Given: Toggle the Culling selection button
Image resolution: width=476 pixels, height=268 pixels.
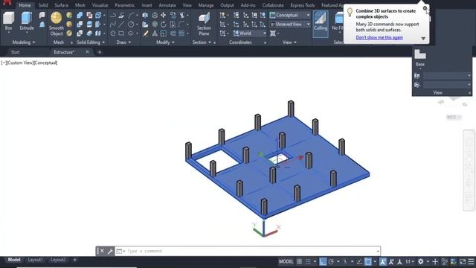Looking at the screenshot, I should [321, 24].
